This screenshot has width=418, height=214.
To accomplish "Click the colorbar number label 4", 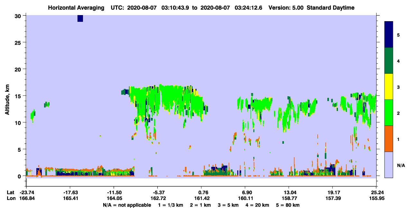I will 398,61.
